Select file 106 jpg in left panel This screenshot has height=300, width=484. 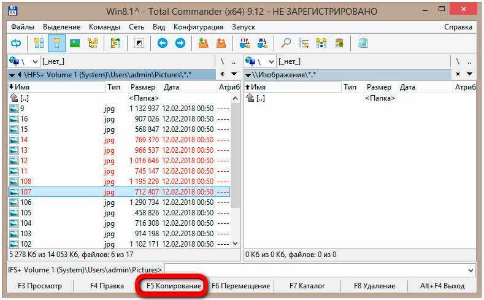[x=119, y=202]
